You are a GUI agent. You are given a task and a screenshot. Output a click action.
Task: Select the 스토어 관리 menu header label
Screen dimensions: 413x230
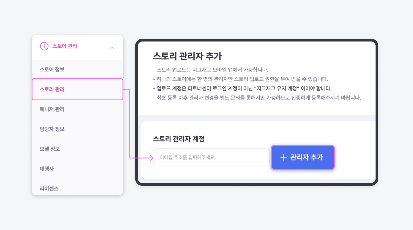65,46
